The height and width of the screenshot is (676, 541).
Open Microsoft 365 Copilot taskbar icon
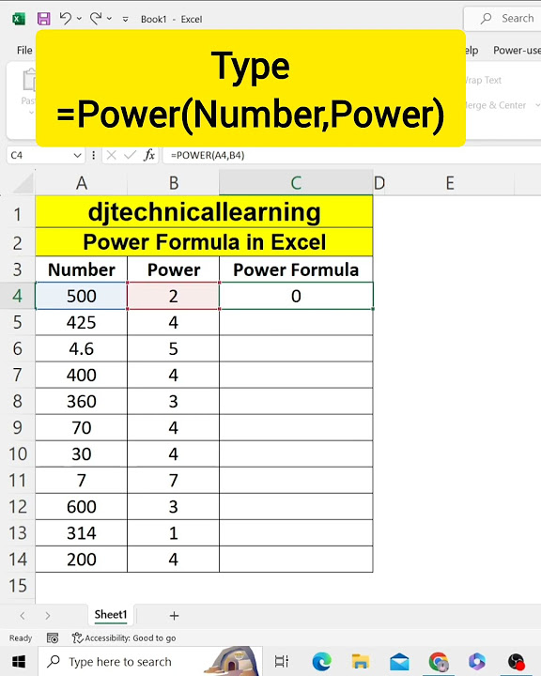[477, 661]
